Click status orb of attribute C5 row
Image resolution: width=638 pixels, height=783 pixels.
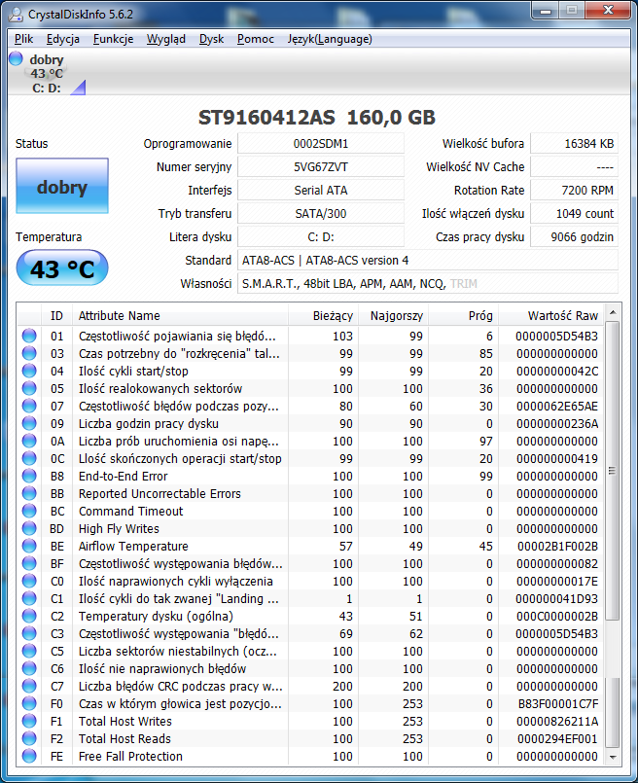click(29, 651)
